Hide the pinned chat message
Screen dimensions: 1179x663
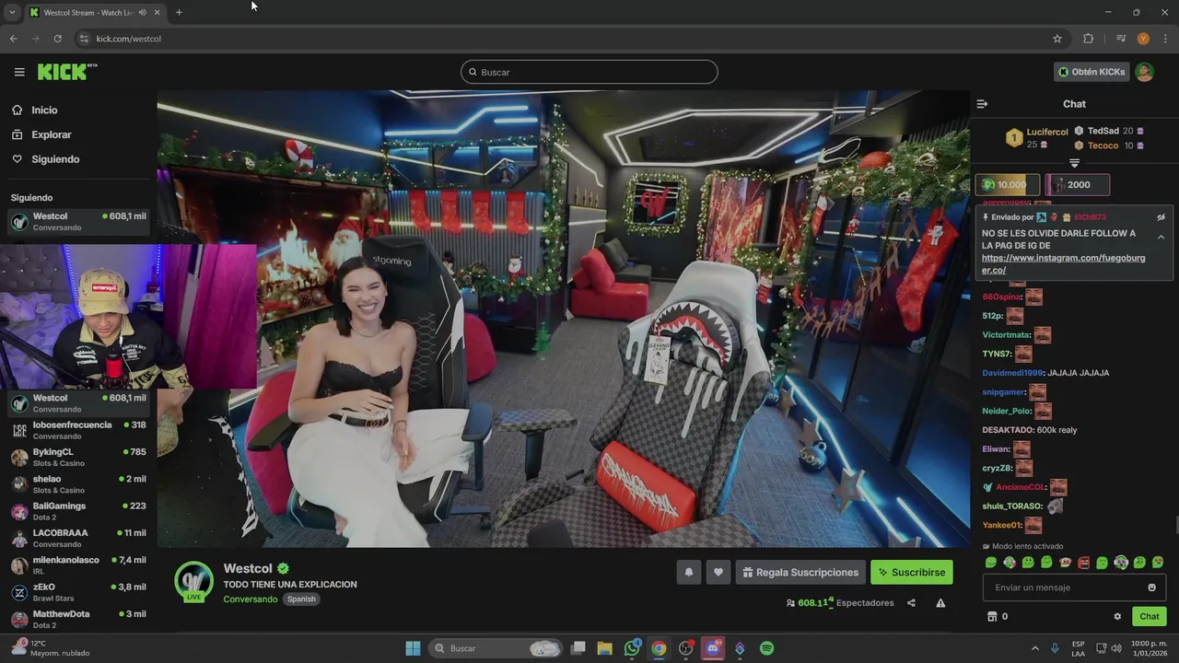pyautogui.click(x=1161, y=217)
